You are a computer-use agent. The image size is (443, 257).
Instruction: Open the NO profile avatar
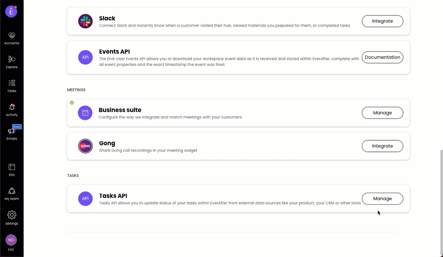coord(11,240)
